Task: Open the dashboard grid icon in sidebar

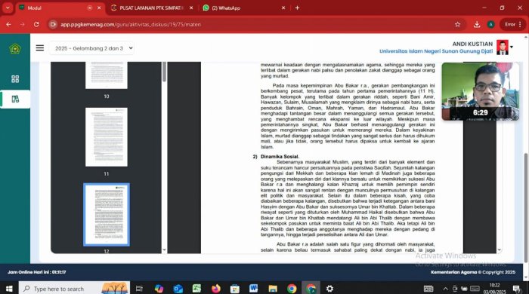Action: [x=15, y=78]
